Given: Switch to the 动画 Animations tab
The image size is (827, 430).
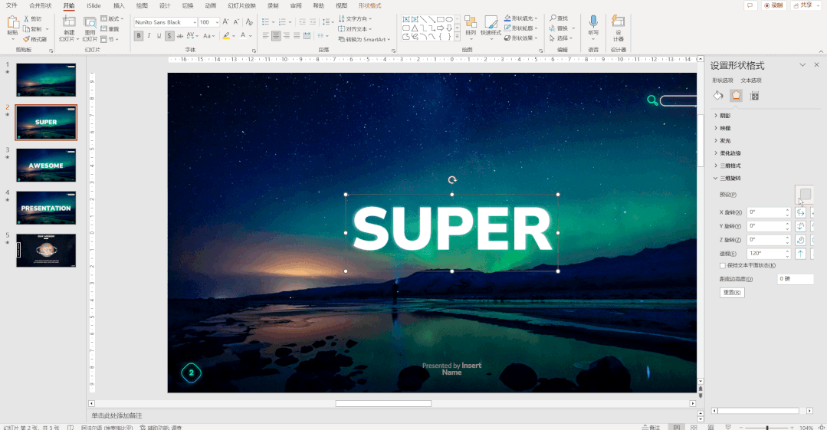Looking at the screenshot, I should [211, 5].
